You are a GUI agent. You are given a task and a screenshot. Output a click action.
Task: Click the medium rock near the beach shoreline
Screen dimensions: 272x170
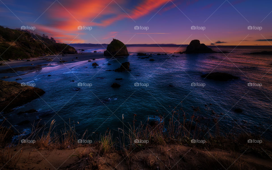124,67
